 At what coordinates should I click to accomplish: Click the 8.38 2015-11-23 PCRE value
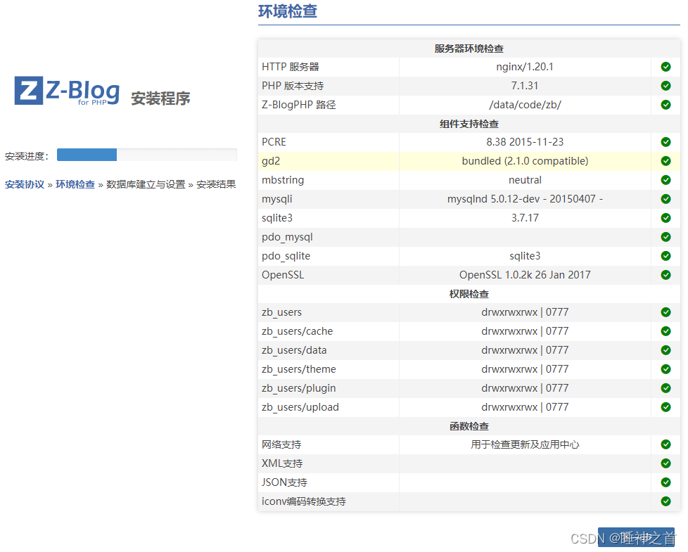point(525,142)
